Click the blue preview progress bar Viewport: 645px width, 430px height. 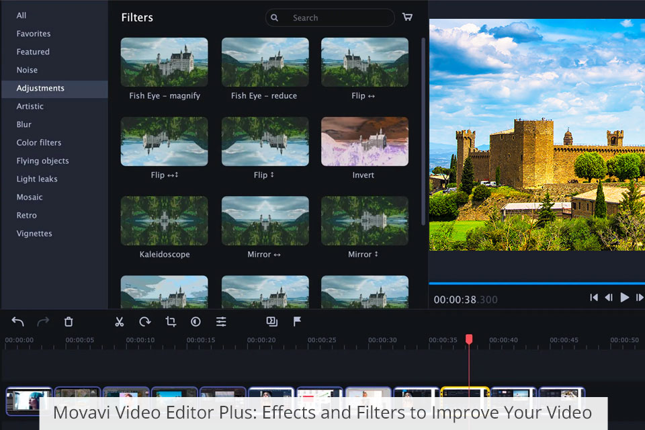[x=537, y=283]
